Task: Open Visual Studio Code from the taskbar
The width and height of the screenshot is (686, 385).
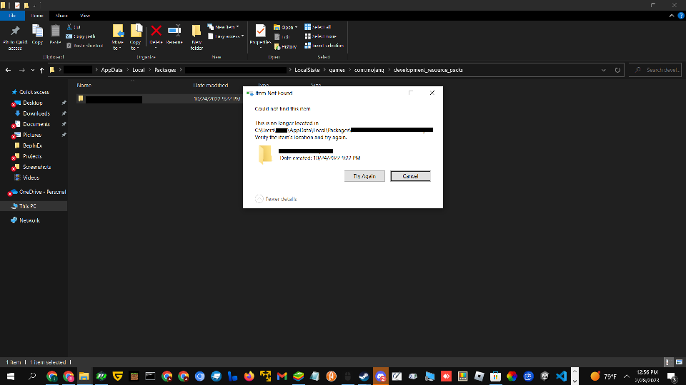Action: [x=562, y=376]
